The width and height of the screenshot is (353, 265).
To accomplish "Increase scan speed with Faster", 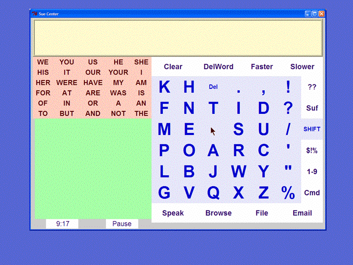I will pyautogui.click(x=262, y=67).
